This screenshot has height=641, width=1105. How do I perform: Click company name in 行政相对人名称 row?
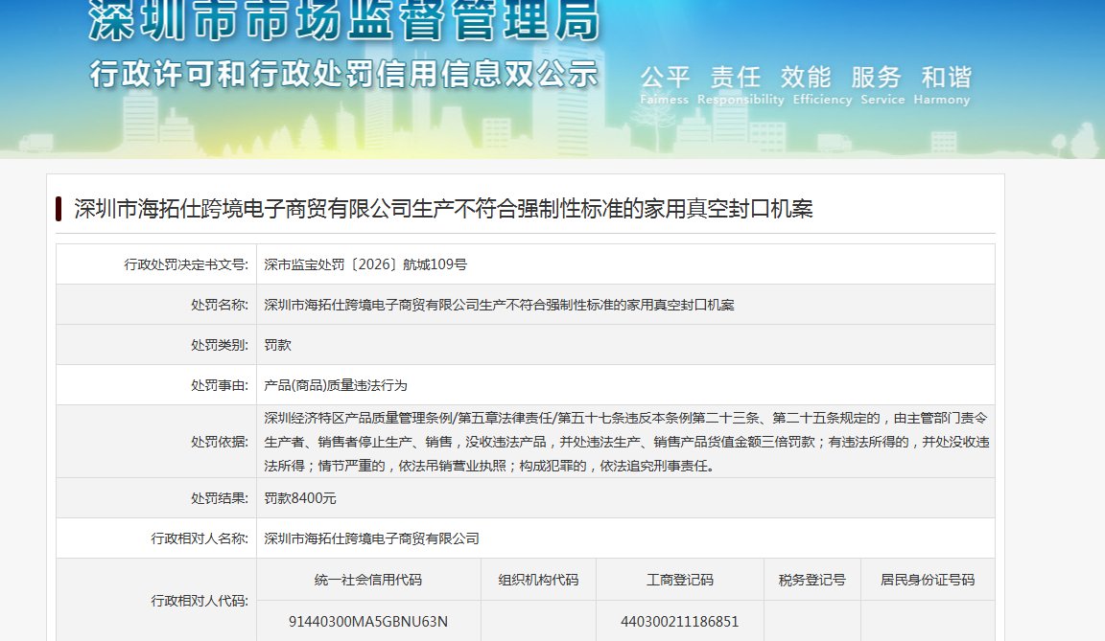(x=371, y=538)
